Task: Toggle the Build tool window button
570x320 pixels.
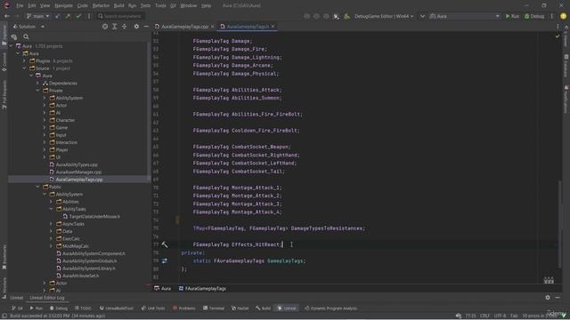Action: [x=264, y=308]
